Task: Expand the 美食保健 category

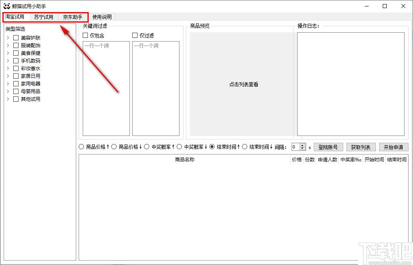Action: [8, 53]
